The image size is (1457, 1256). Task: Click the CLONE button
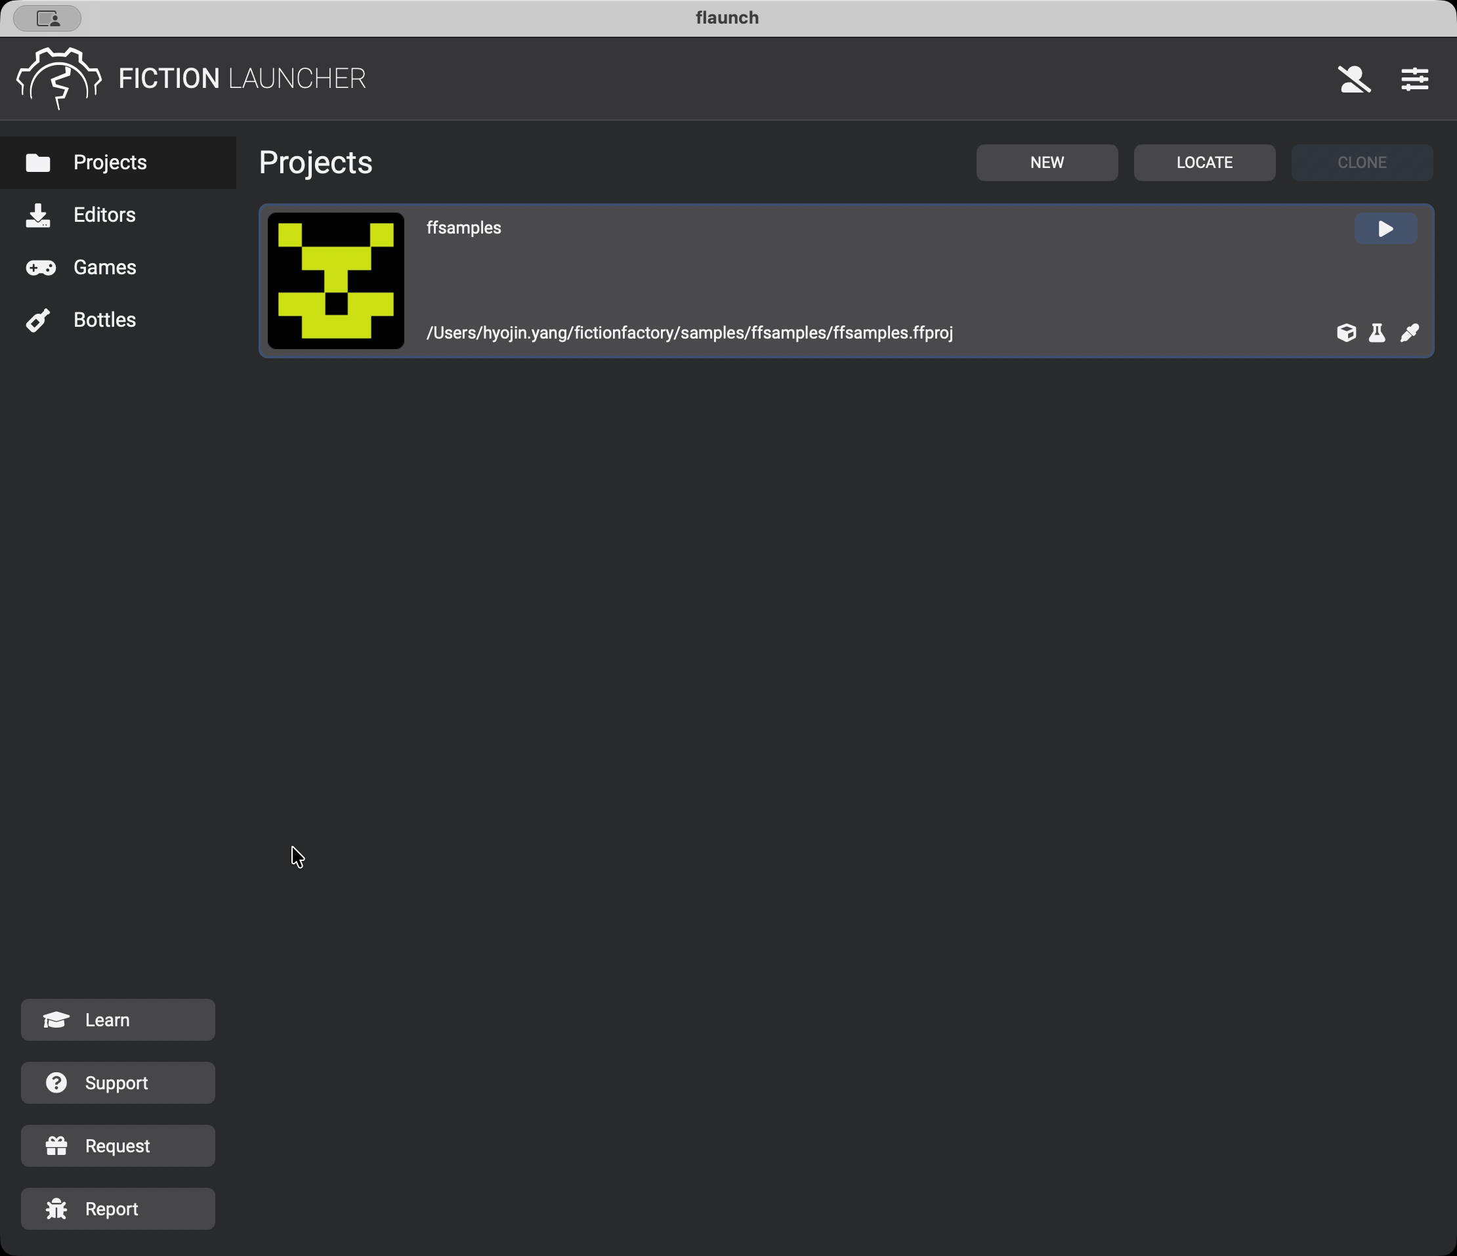(x=1362, y=163)
